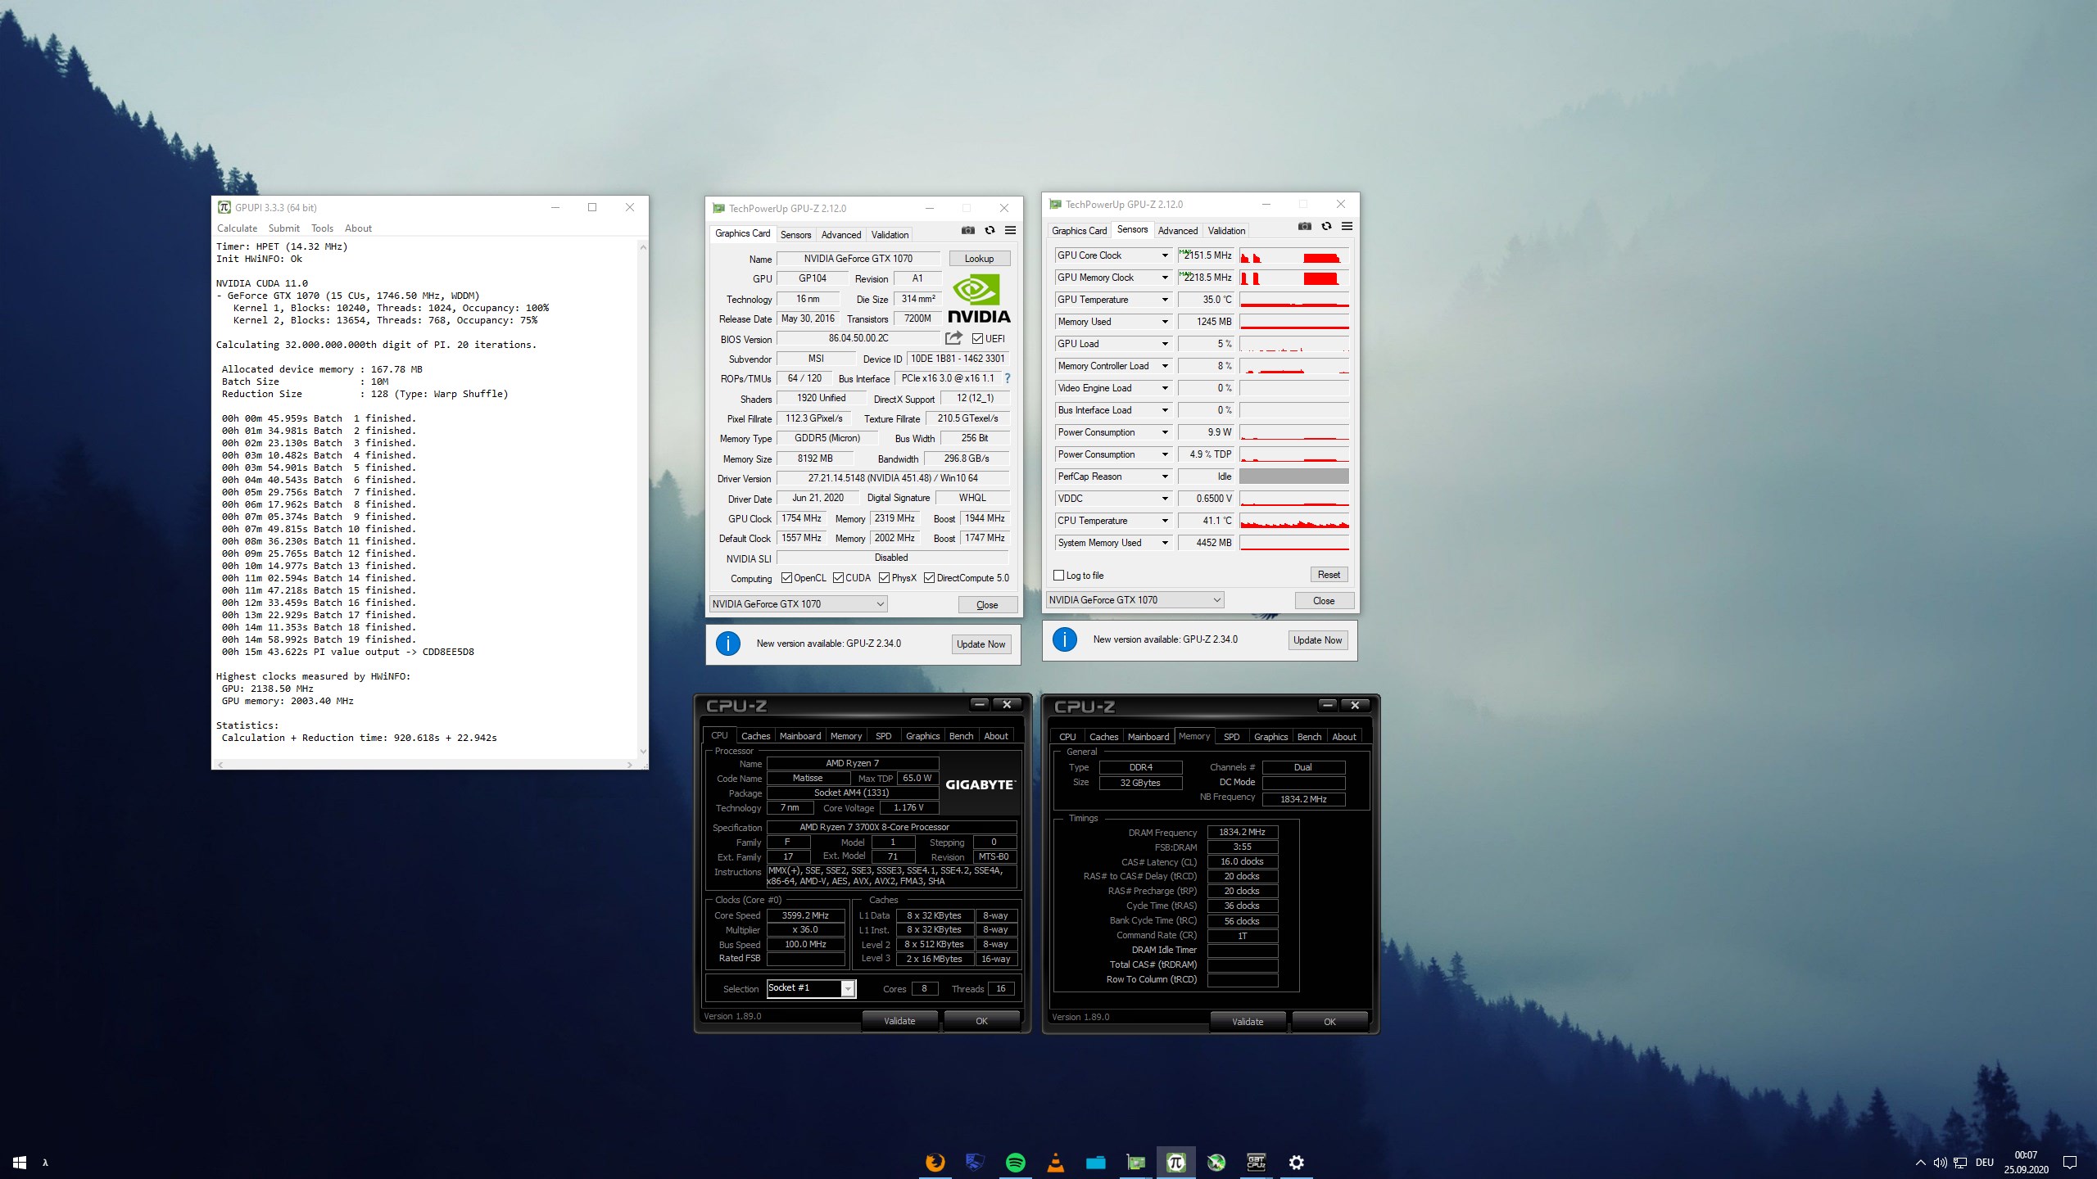The width and height of the screenshot is (2097, 1179).
Task: Click the CPU Temperature sensor graph
Action: pos(1293,521)
